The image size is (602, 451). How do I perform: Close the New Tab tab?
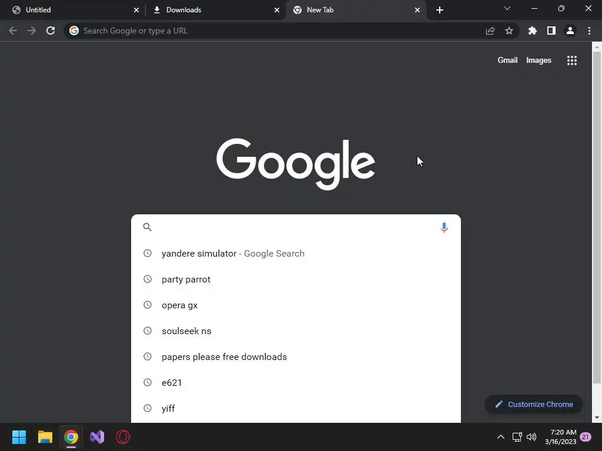[x=417, y=10]
